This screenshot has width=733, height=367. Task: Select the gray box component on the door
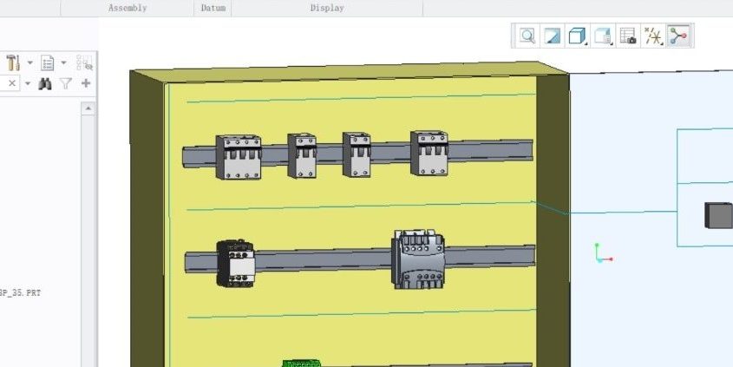click(x=718, y=215)
